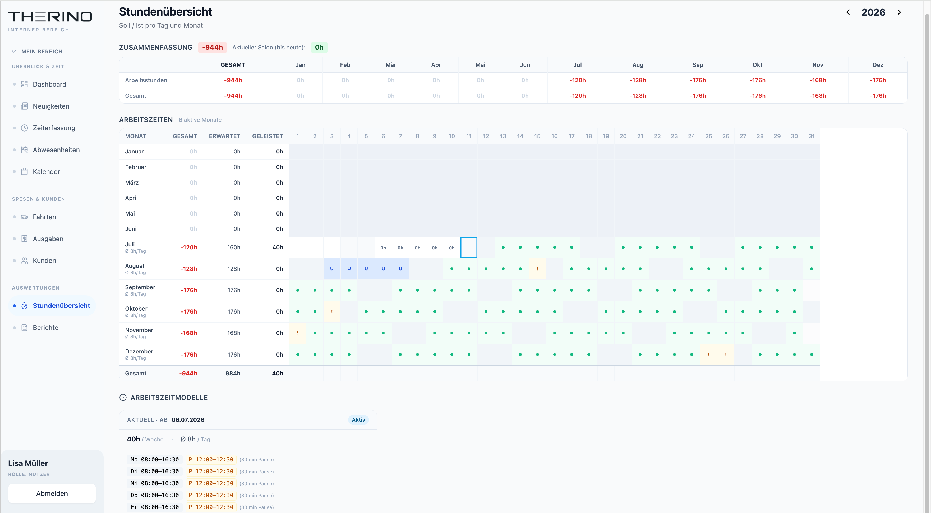Image resolution: width=931 pixels, height=513 pixels.
Task: Click the Zeiterfassung clock icon
Action: (x=24, y=128)
